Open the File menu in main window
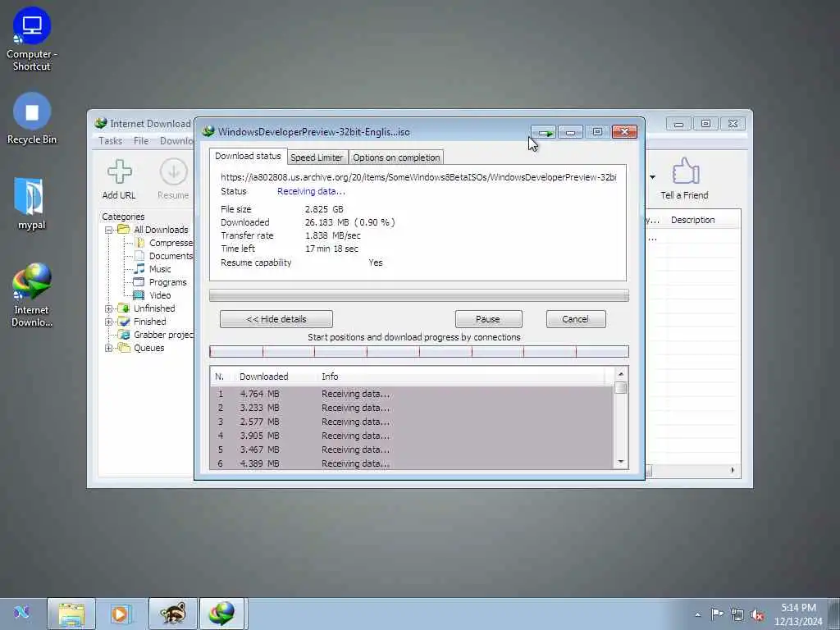The height and width of the screenshot is (630, 840). tap(141, 141)
